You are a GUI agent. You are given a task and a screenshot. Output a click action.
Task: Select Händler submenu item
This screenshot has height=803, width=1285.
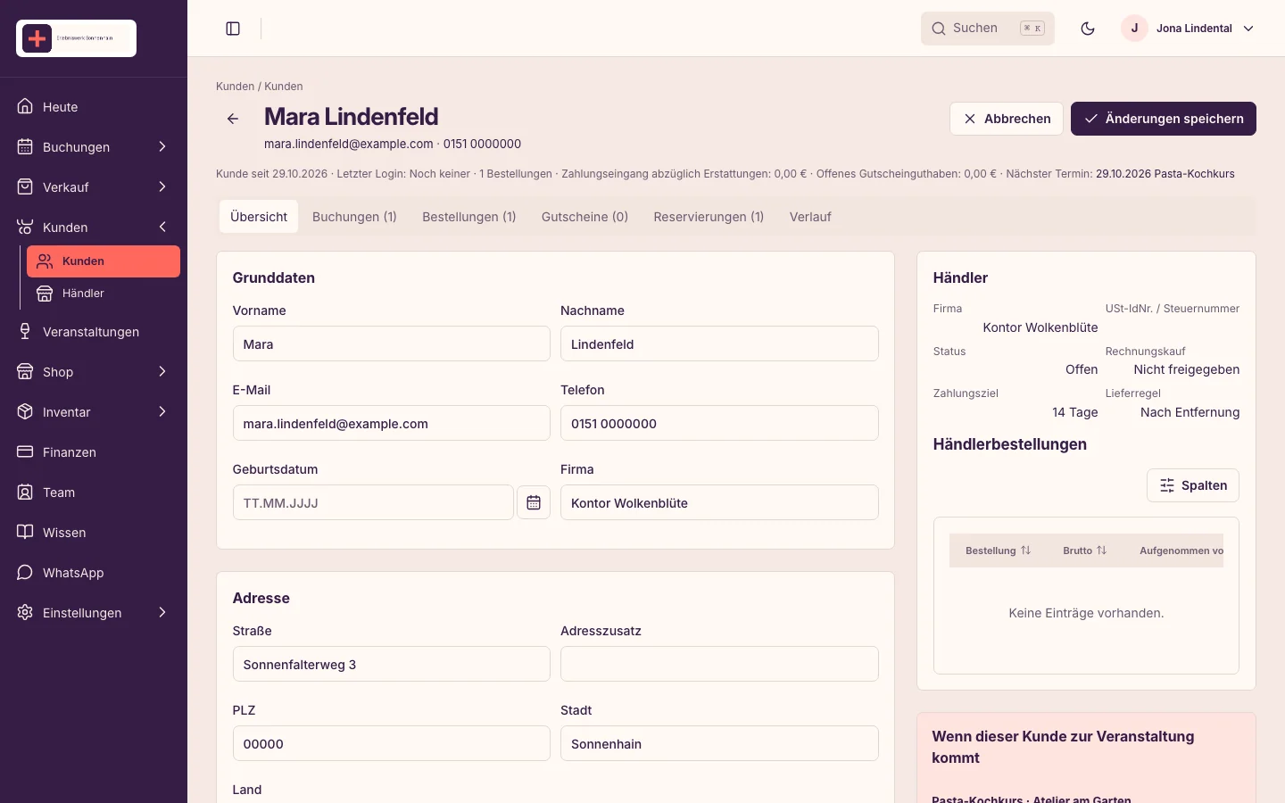[x=104, y=294]
